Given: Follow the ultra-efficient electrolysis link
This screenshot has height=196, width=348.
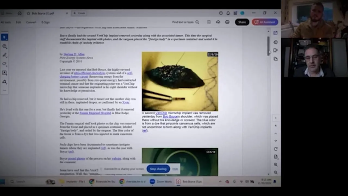Looking at the screenshot, I should pyautogui.click(x=90, y=73).
